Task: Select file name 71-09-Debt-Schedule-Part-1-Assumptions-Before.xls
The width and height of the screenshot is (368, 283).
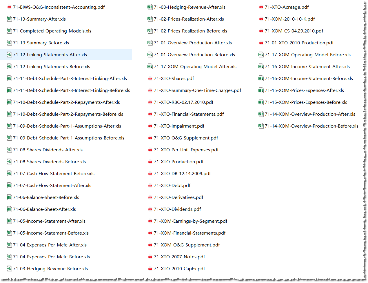Action: pyautogui.click(x=69, y=138)
